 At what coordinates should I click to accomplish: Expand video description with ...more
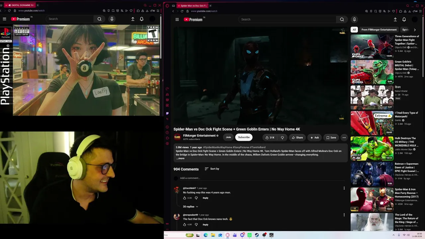tap(180, 158)
